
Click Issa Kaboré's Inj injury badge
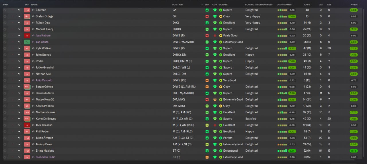tap(27, 36)
